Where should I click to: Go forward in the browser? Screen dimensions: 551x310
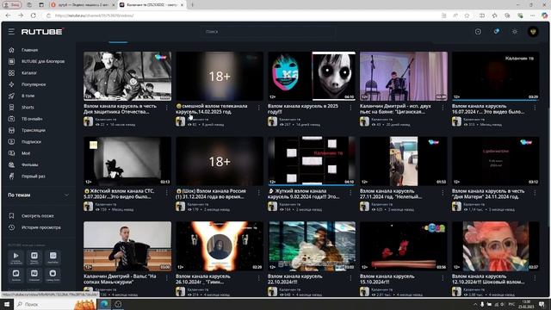pos(21,15)
